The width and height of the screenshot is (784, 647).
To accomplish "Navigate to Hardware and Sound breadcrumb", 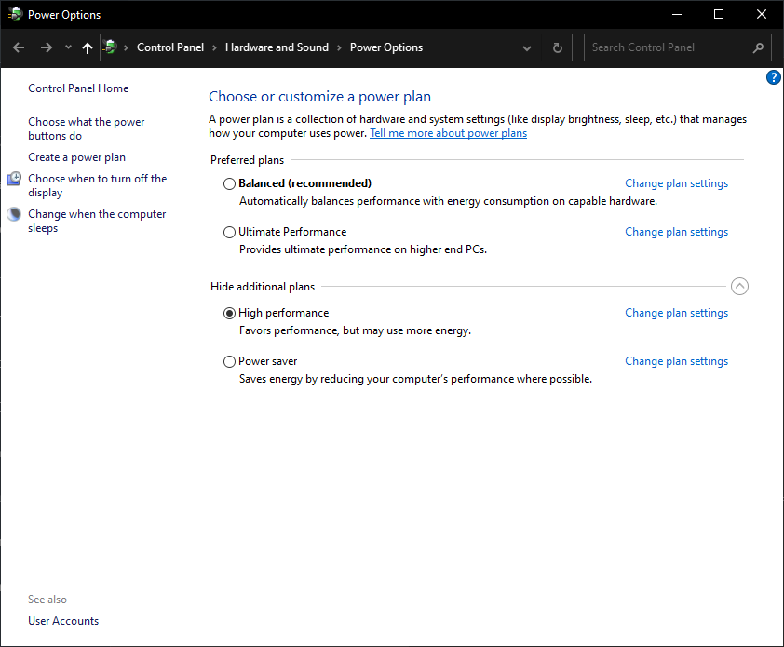I will point(277,47).
